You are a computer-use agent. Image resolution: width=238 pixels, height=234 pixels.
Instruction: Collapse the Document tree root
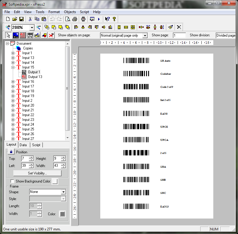(7, 43)
